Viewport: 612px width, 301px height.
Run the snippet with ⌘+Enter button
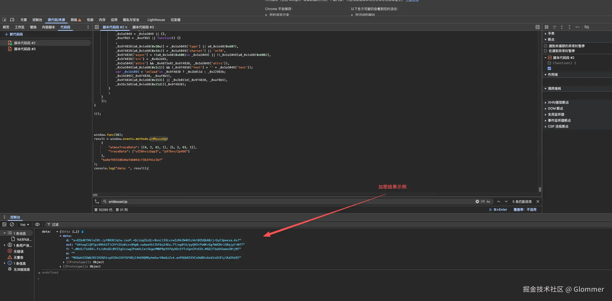[x=498, y=210]
